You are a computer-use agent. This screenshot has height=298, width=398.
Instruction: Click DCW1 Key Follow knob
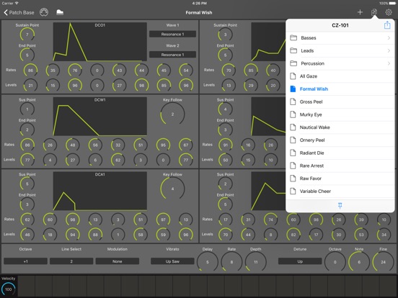[172, 114]
